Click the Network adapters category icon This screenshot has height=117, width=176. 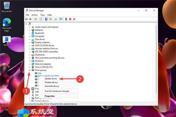(x=33, y=64)
